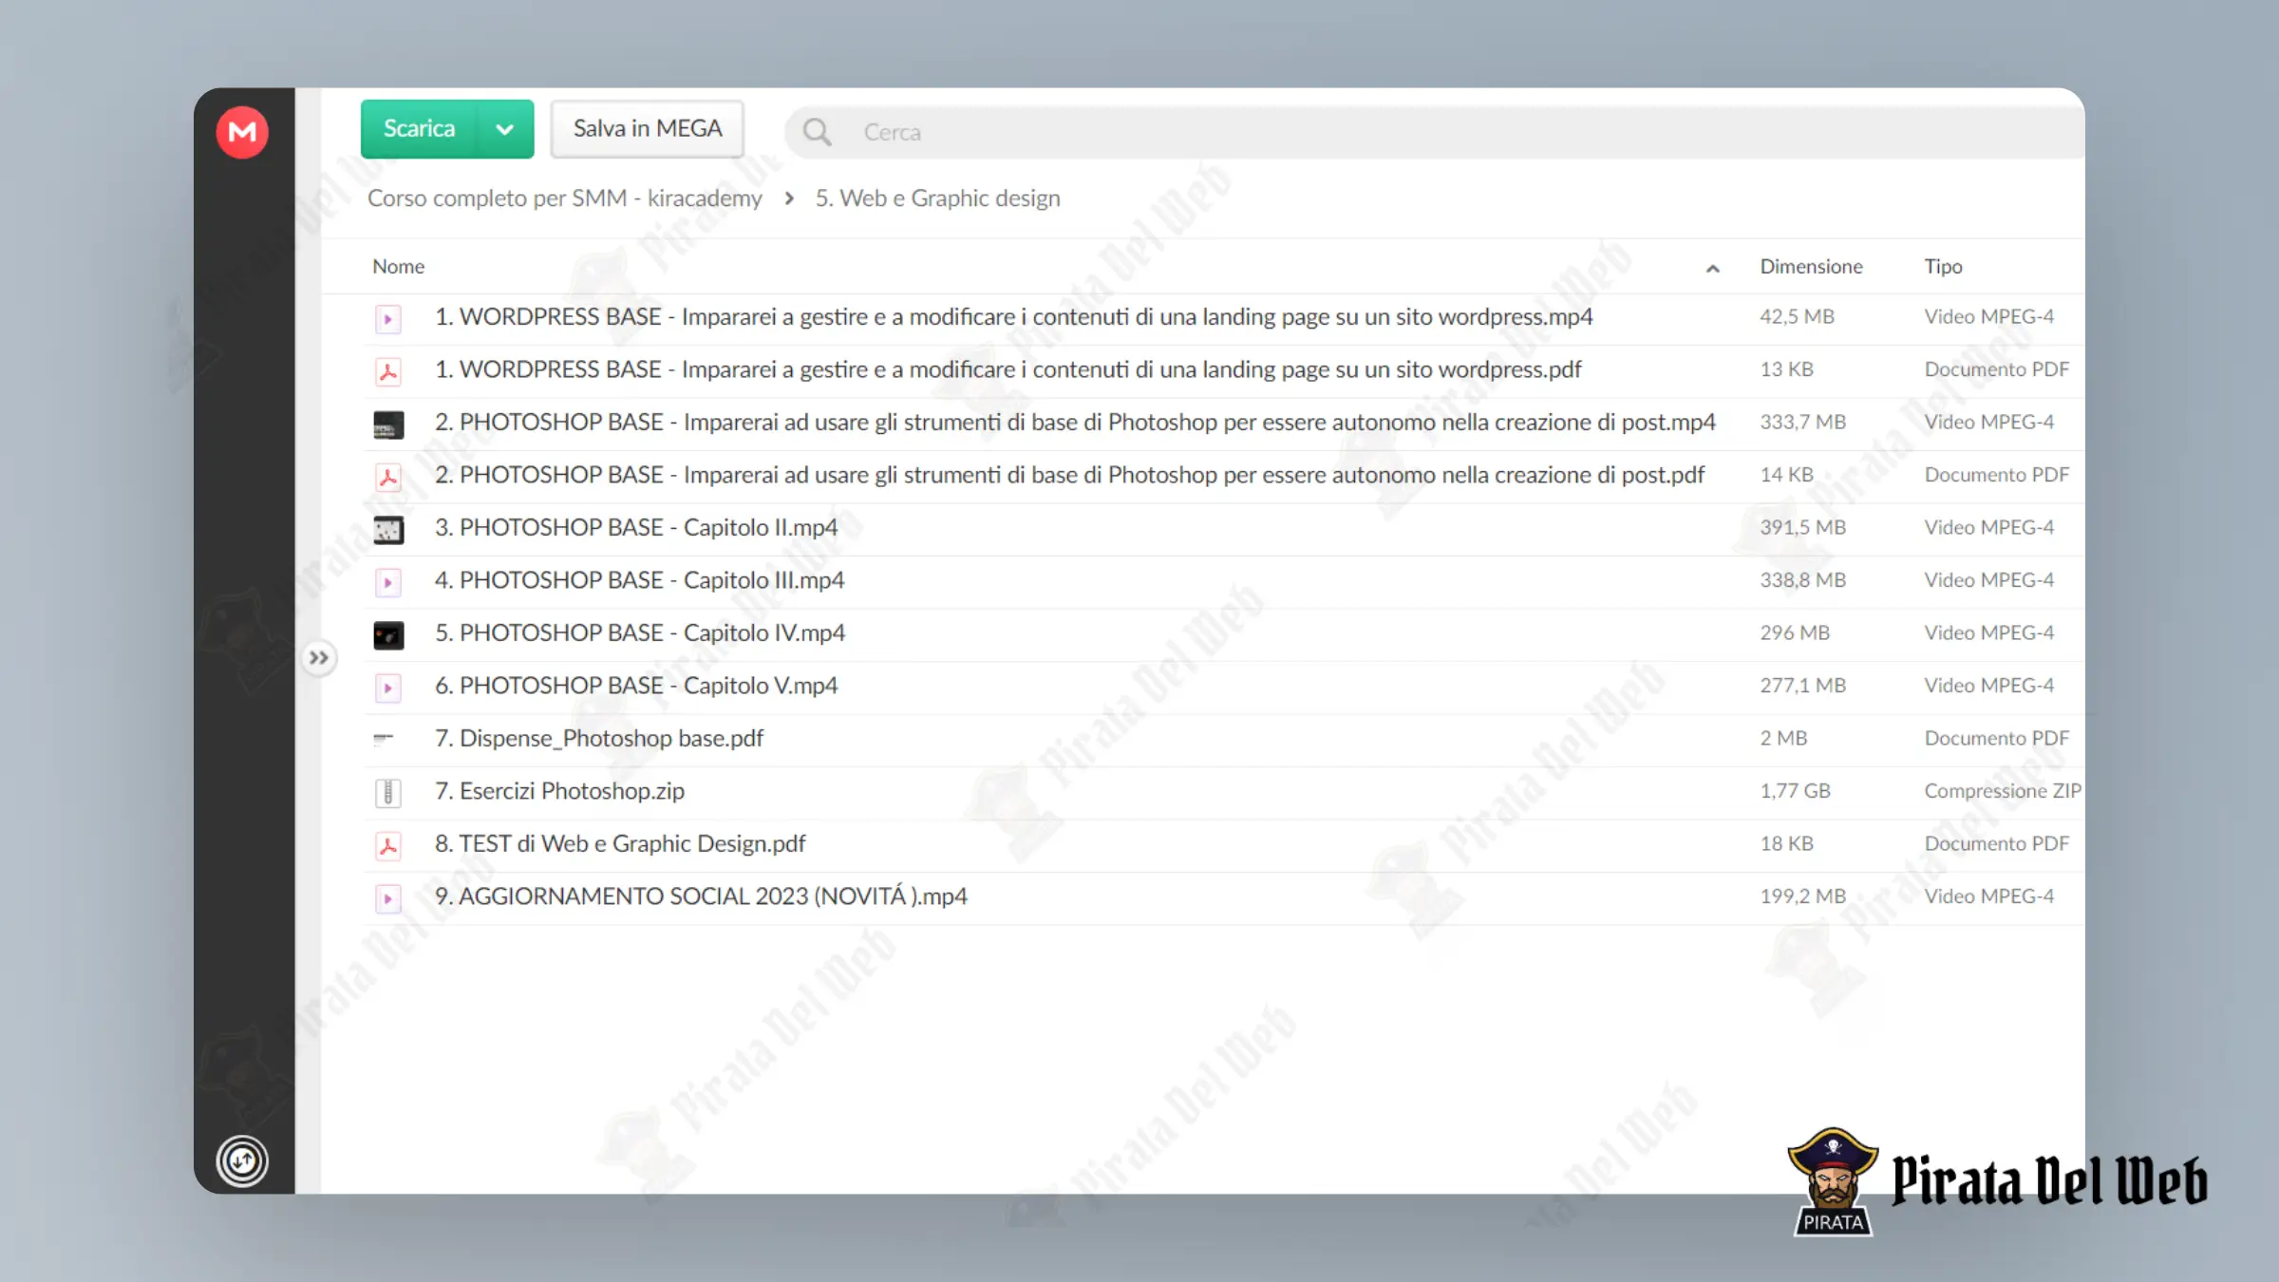Go to Corso completo per SMM - kiracademy breadcrumb
This screenshot has height=1282, width=2279.
click(x=565, y=198)
